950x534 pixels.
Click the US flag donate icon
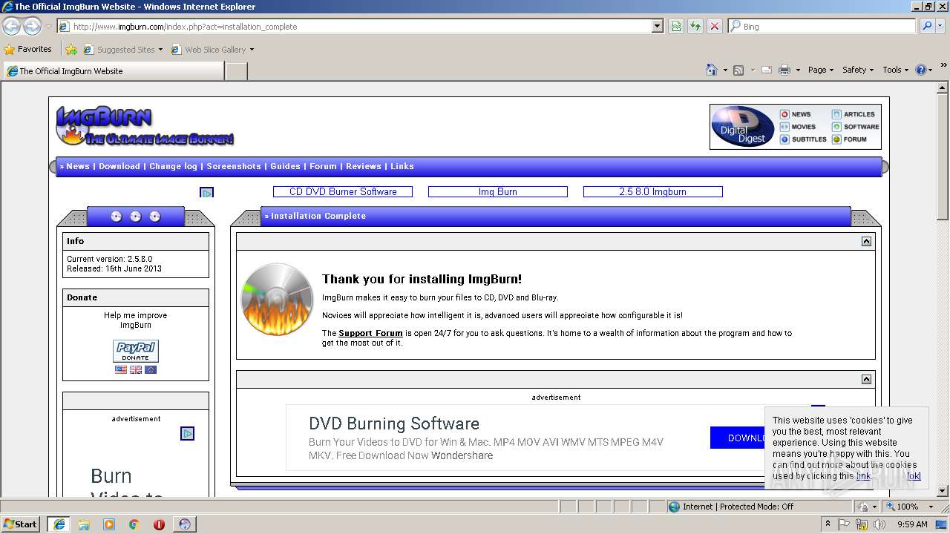click(121, 369)
